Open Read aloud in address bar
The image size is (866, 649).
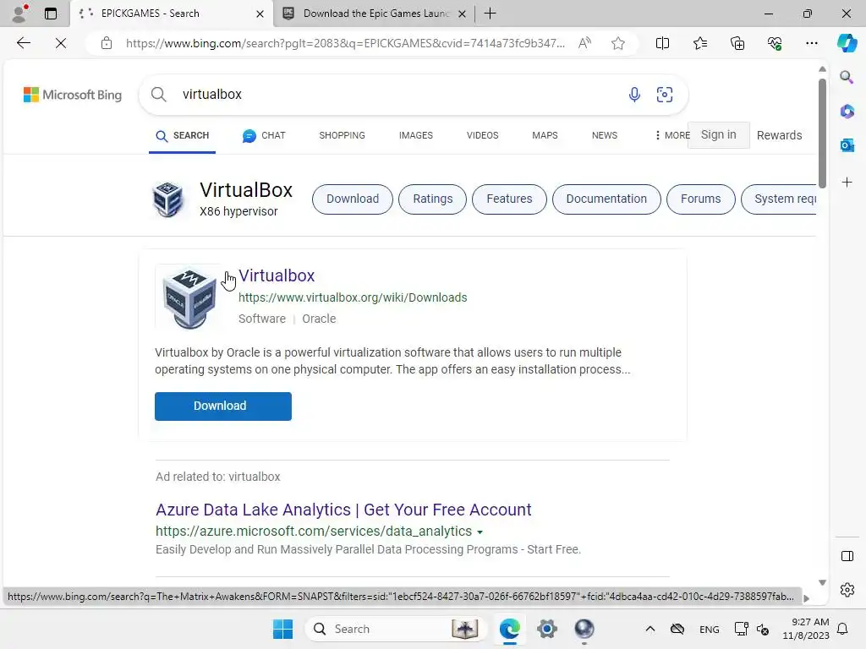[584, 43]
